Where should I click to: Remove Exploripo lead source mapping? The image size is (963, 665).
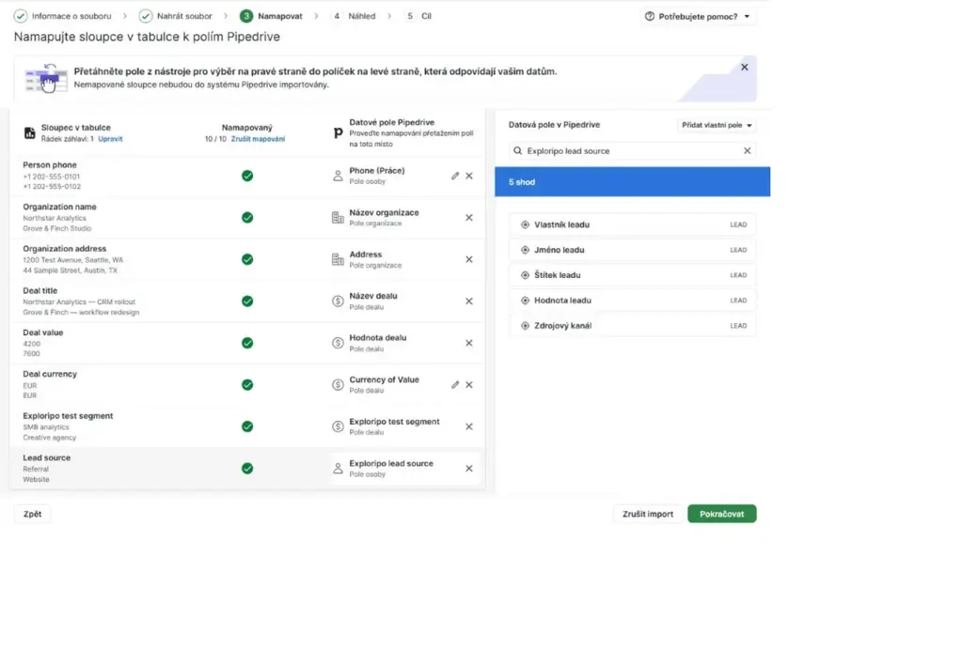(x=469, y=469)
